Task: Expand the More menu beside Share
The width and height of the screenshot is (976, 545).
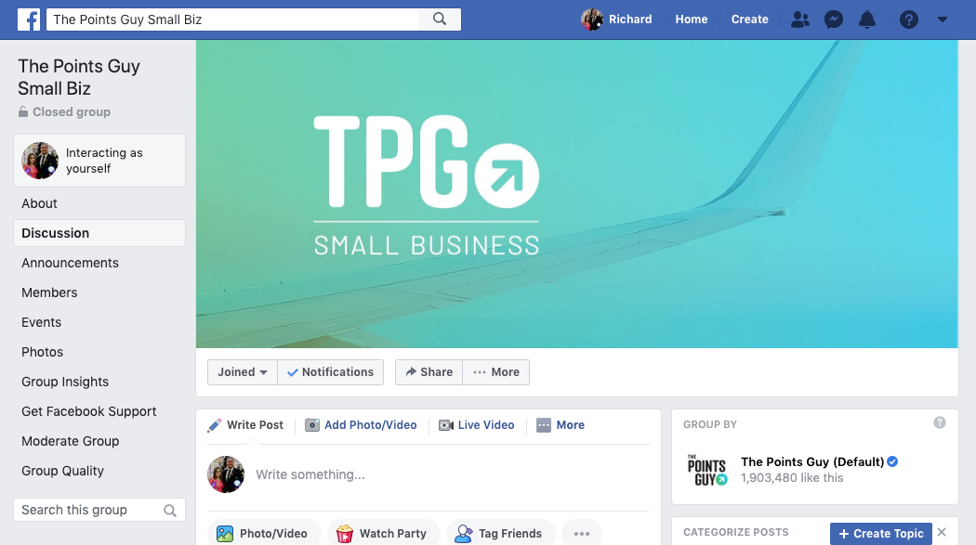Action: click(x=496, y=372)
